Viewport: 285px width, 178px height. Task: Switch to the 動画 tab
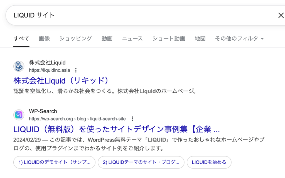pos(107,39)
